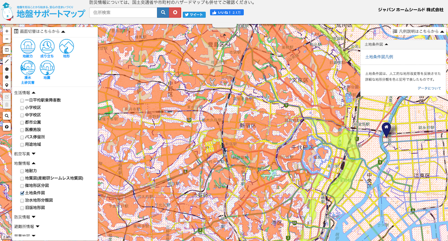Click the ツイート tweet button
Image resolution: width=448 pixels, height=241 pixels.
[194, 15]
